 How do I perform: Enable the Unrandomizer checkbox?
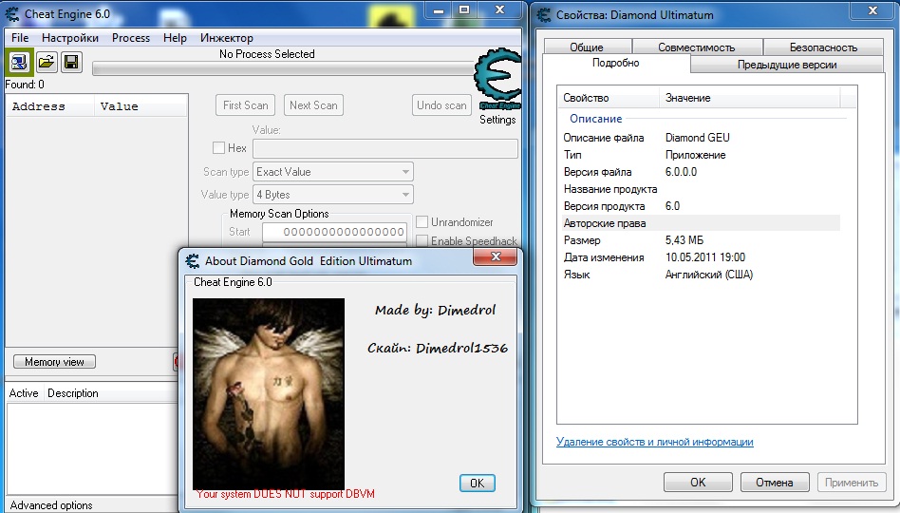[422, 221]
